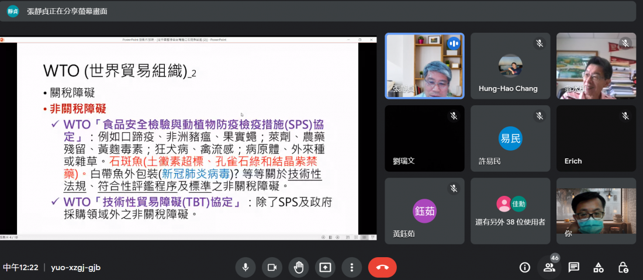This screenshot has height=280, width=643.
Task: Click name label 許易民
Action: (490, 161)
